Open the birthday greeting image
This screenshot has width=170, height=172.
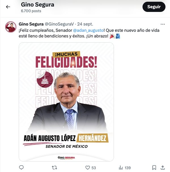click(x=66, y=102)
